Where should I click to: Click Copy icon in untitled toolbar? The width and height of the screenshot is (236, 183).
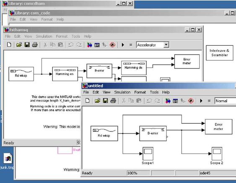pos(131,101)
